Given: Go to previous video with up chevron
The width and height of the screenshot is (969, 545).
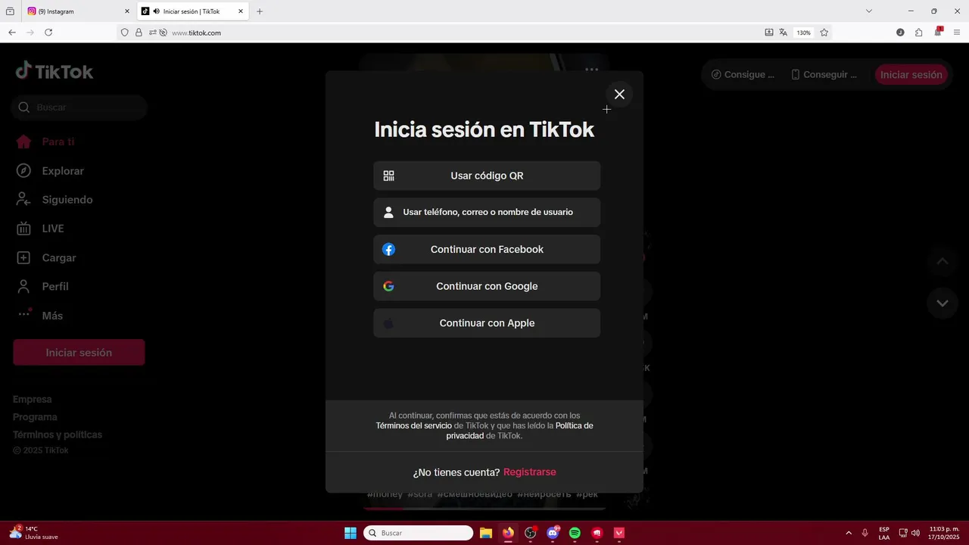Looking at the screenshot, I should (943, 261).
